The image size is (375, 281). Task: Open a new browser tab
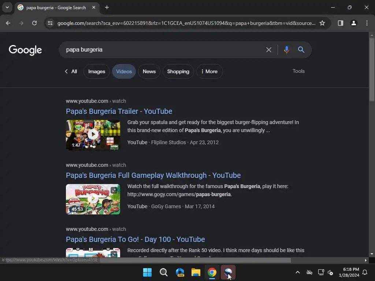107,7
